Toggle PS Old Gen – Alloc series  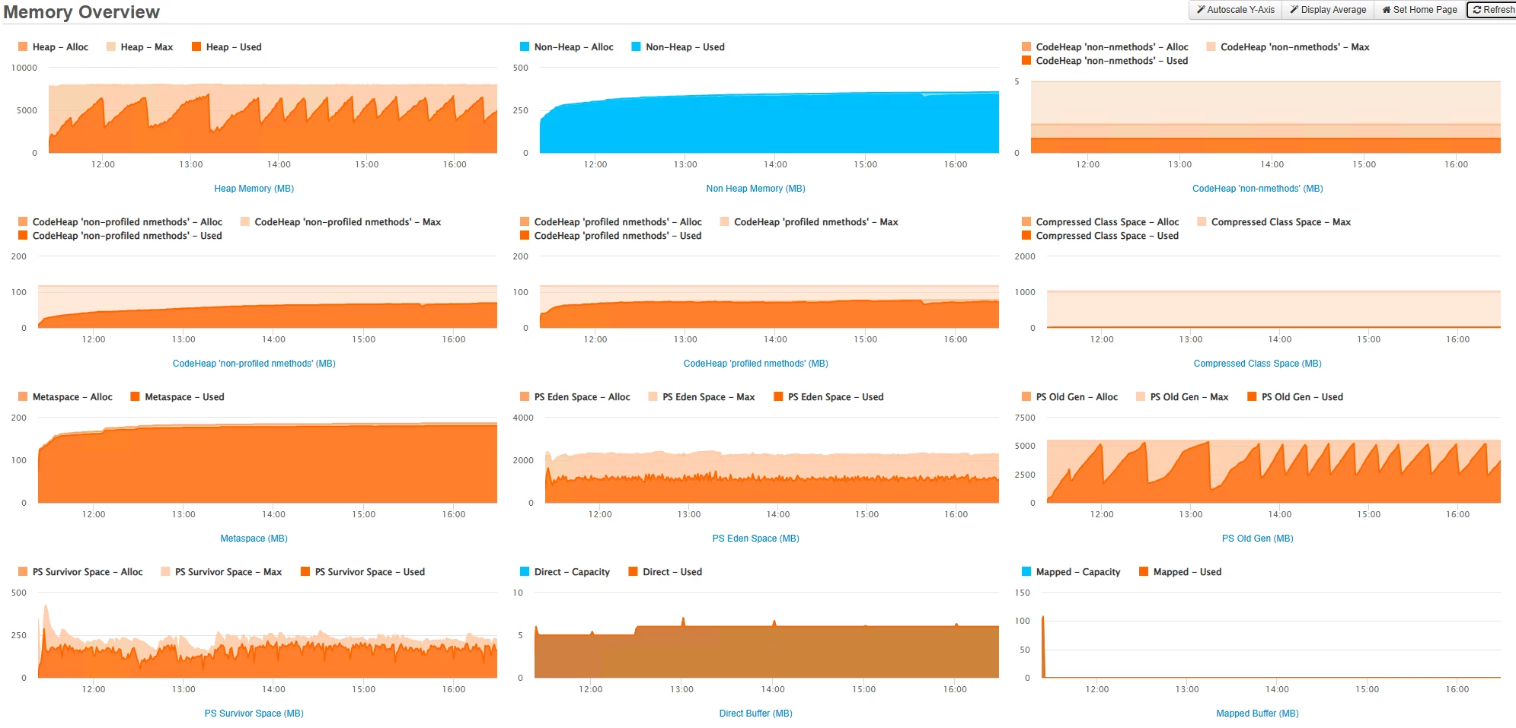click(x=1070, y=397)
